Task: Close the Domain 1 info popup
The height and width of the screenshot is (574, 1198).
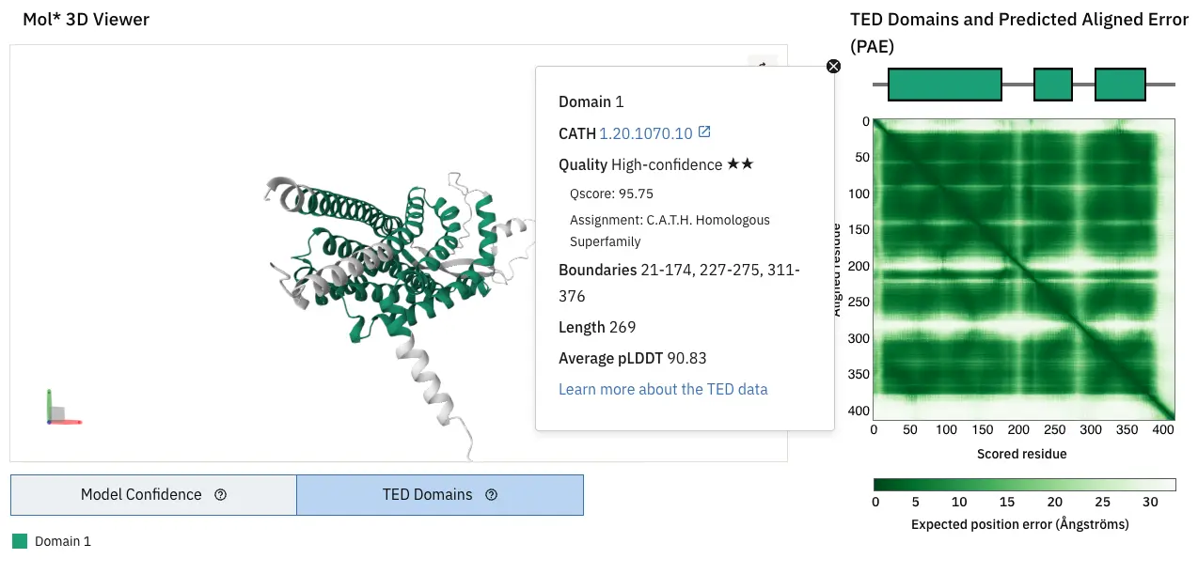Action: coord(833,66)
